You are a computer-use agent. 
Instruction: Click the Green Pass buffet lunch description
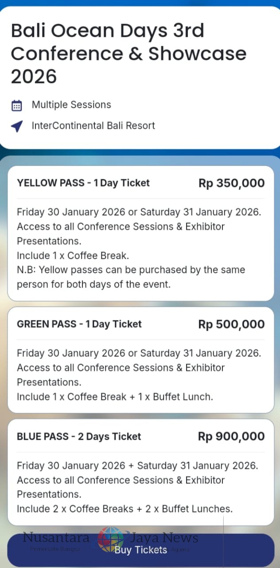click(x=115, y=397)
